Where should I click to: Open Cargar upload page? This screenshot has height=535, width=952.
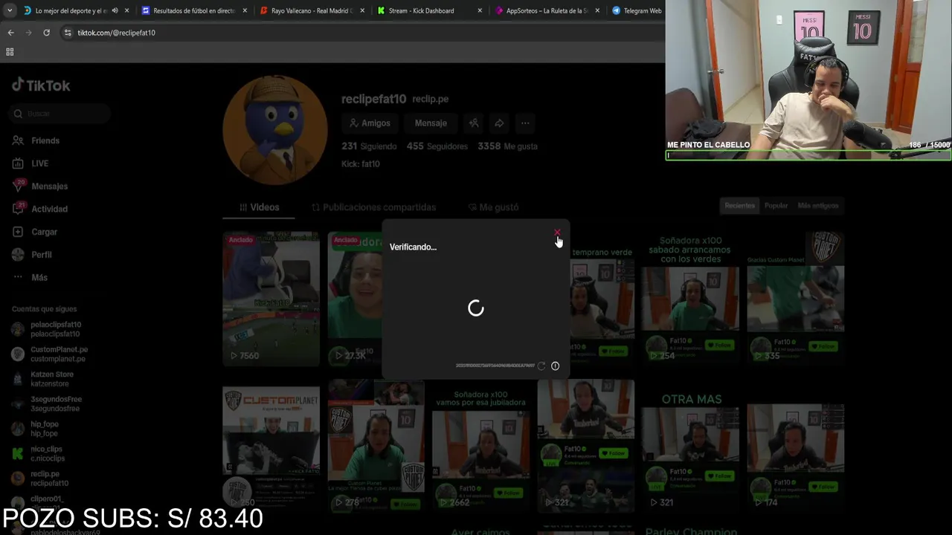[x=35, y=232]
